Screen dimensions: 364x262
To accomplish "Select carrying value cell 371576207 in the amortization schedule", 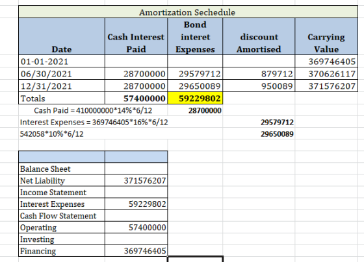I will pyautogui.click(x=326, y=86).
